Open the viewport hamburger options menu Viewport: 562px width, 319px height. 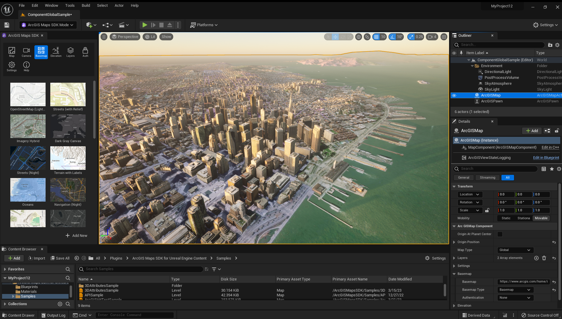(x=104, y=37)
